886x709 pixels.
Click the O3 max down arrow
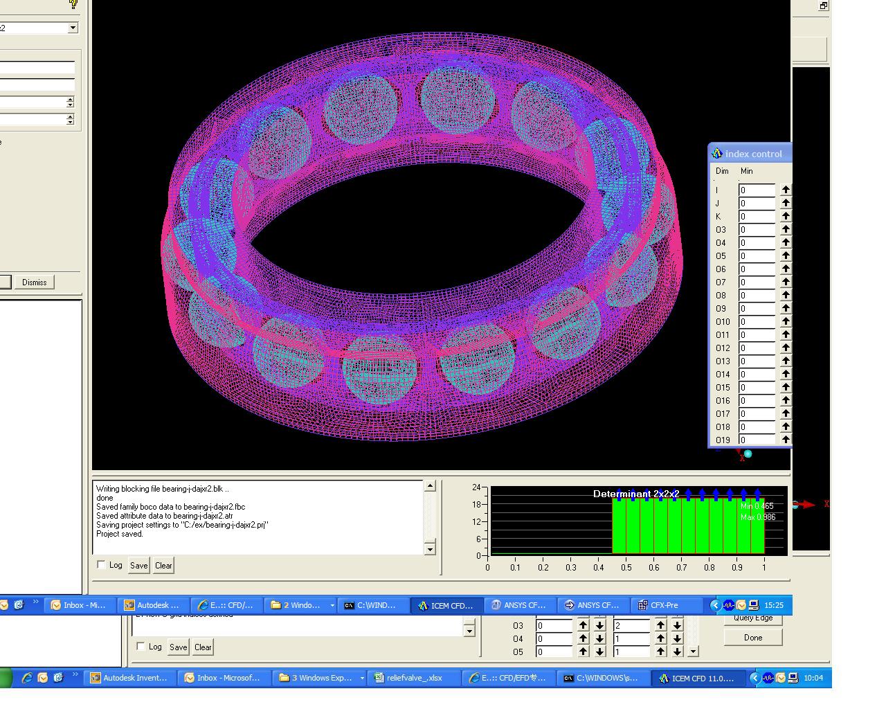[676, 625]
